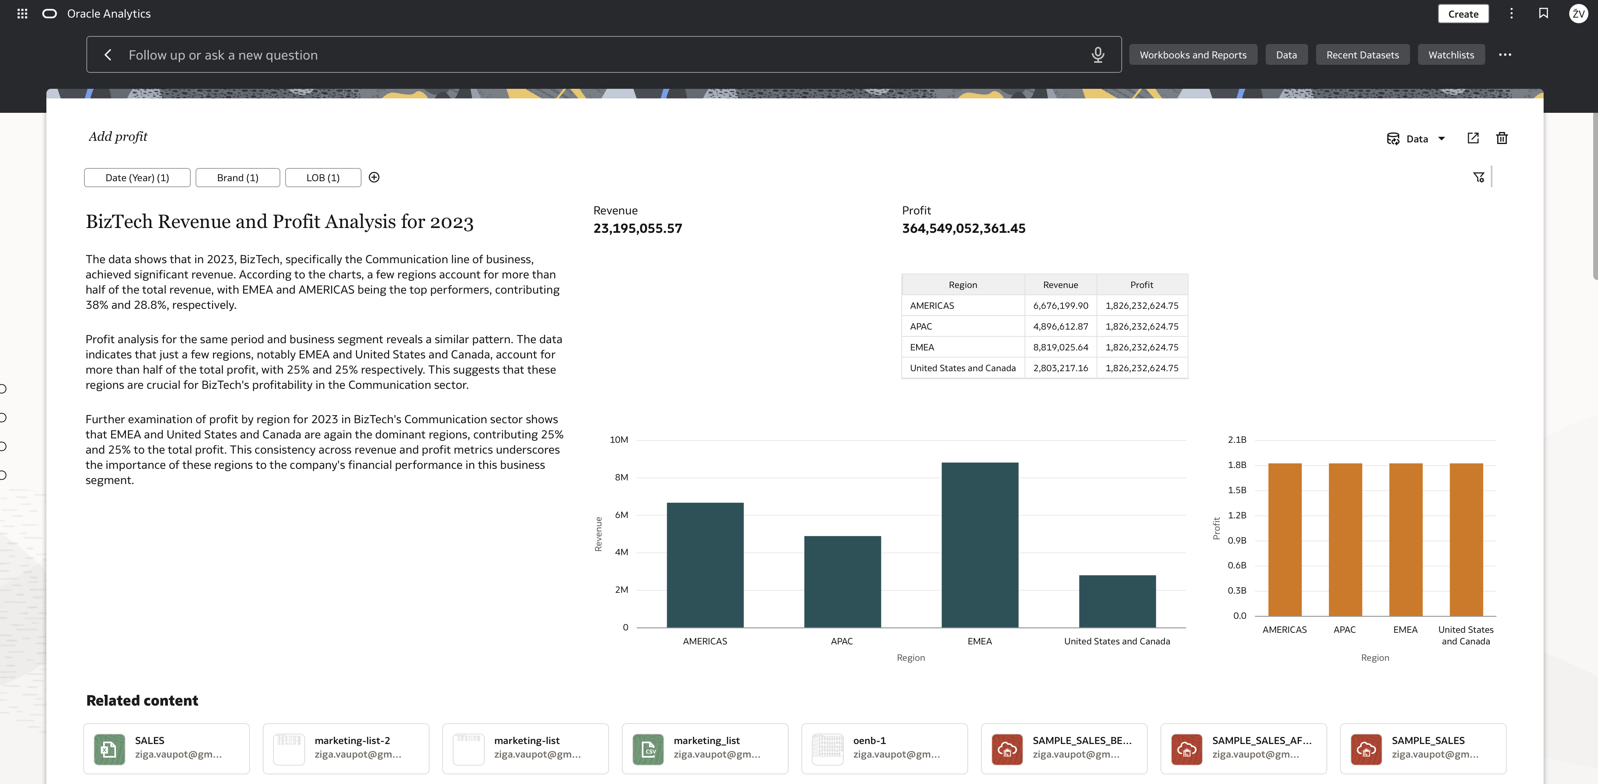Image resolution: width=1598 pixels, height=784 pixels.
Task: Expand the Data dropdown arrow
Action: click(x=1441, y=139)
